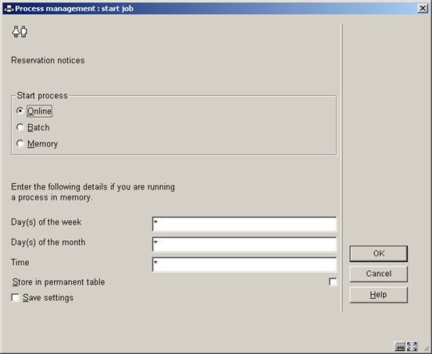Close the start job dialog with X
This screenshot has width=432, height=354.
click(x=423, y=9)
